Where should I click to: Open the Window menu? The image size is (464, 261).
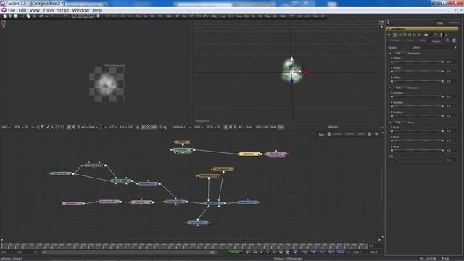coord(80,10)
